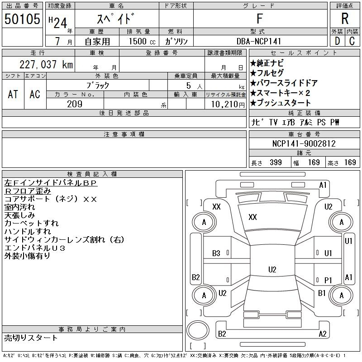Select the note 左FインサイドパネルBP
Image resolution: width=362 pixels, height=362 pixels.
point(51,183)
